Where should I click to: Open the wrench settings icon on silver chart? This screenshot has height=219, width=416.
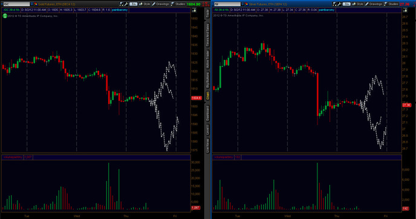(x=339, y=4)
